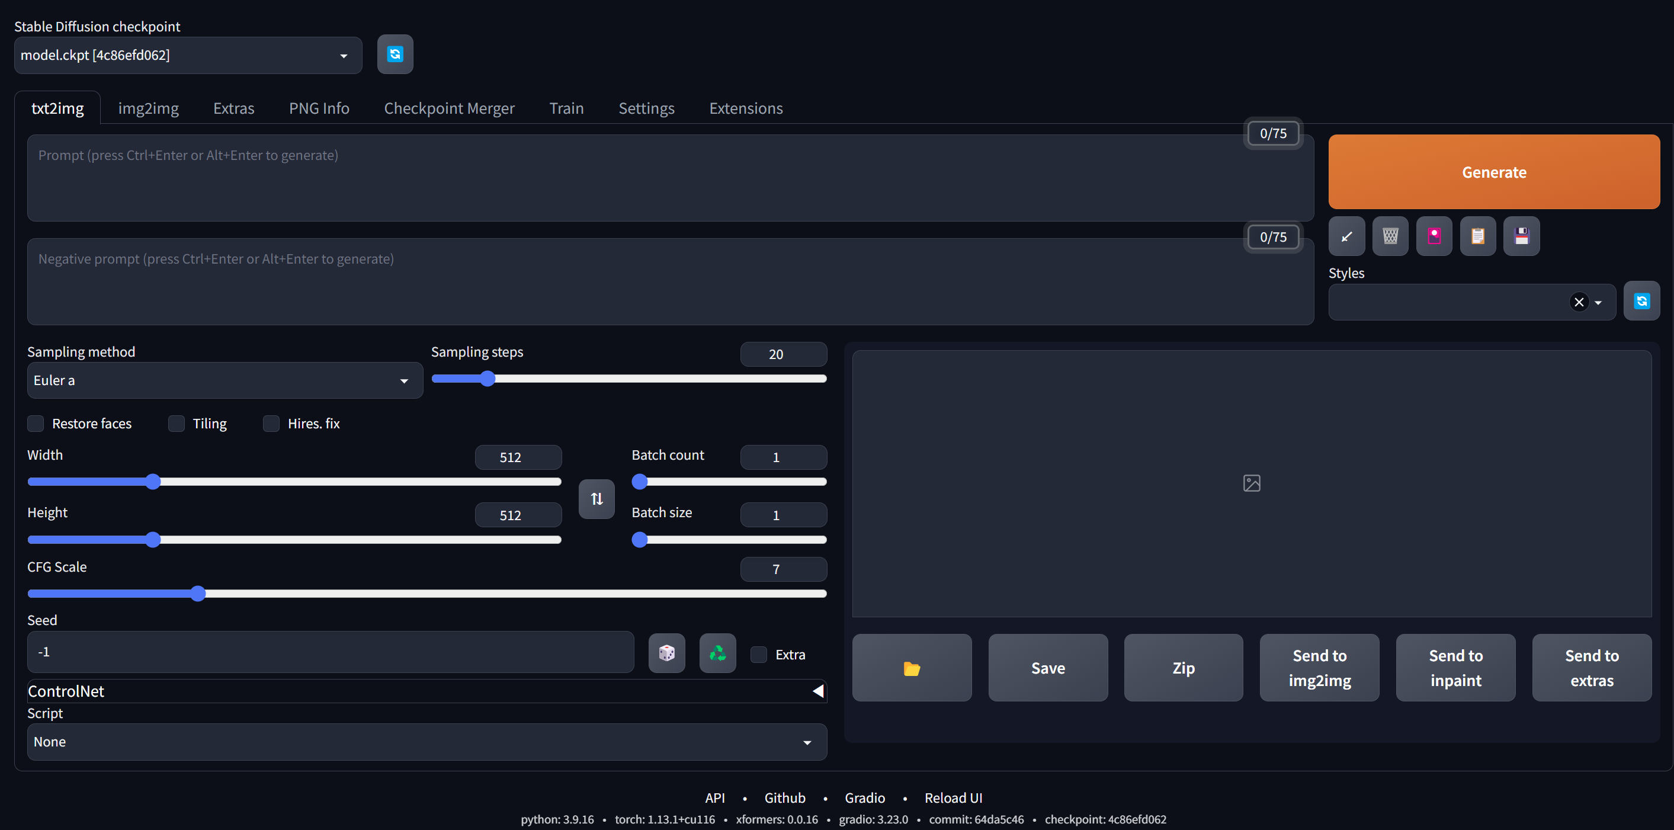
Task: Enable the Hires. fix checkbox
Action: point(271,424)
